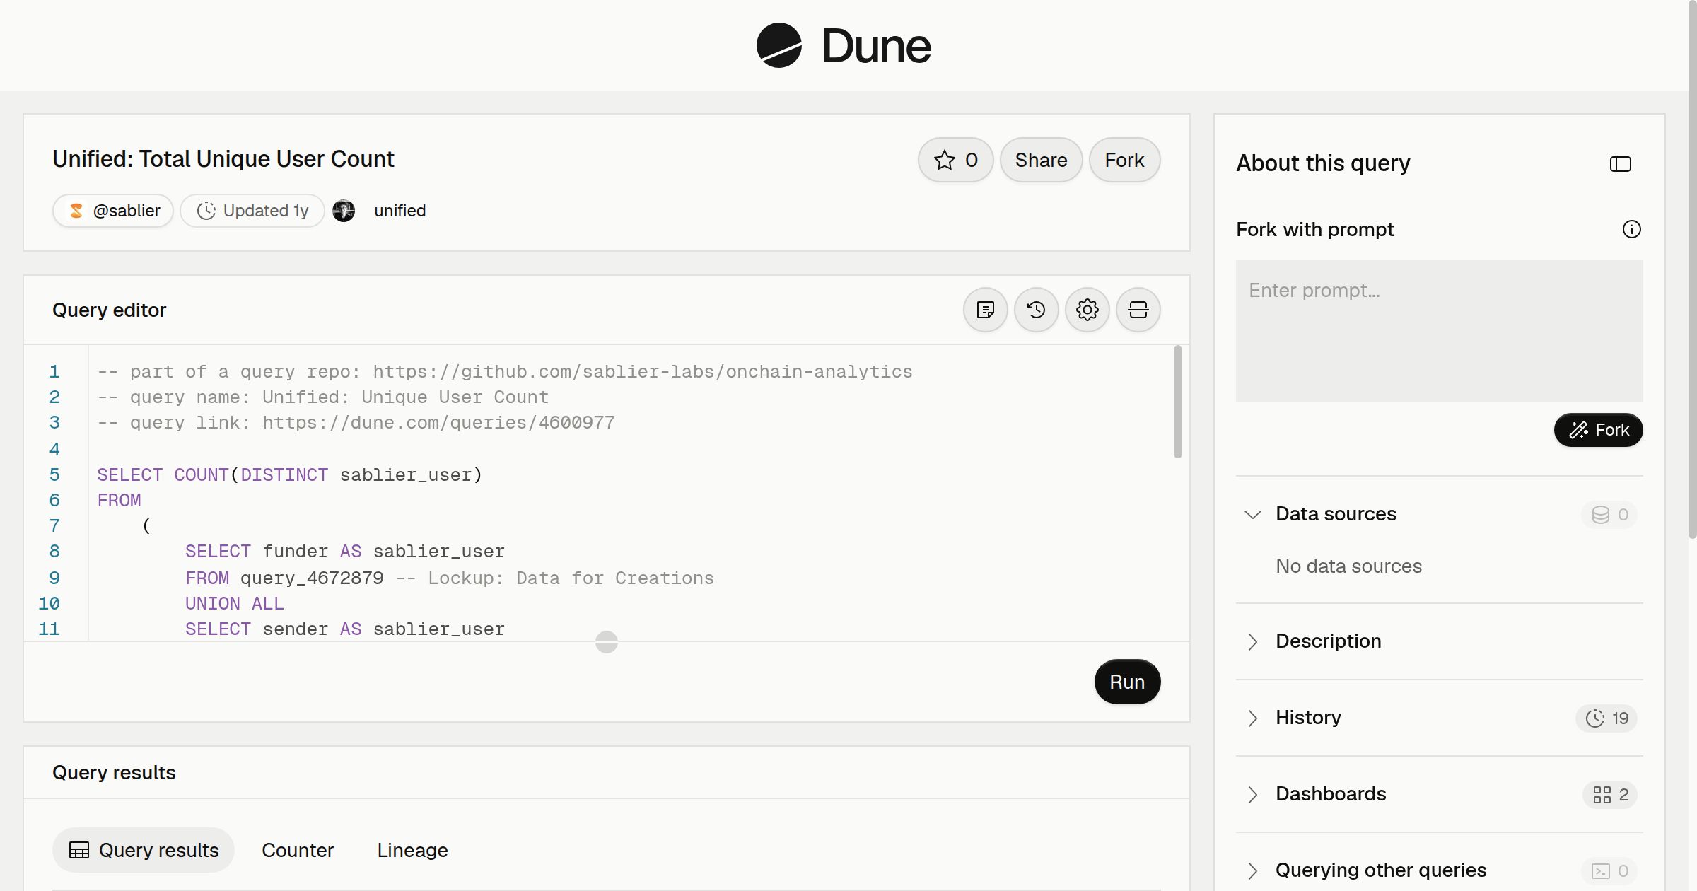Screen dimensions: 1697x891
Task: Click the Dashboards count badge
Action: (x=1610, y=794)
